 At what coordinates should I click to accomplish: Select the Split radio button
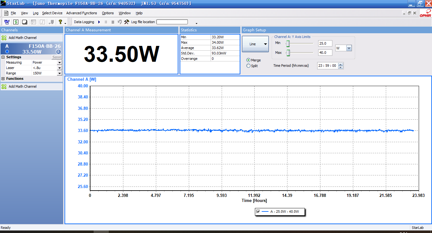248,66
